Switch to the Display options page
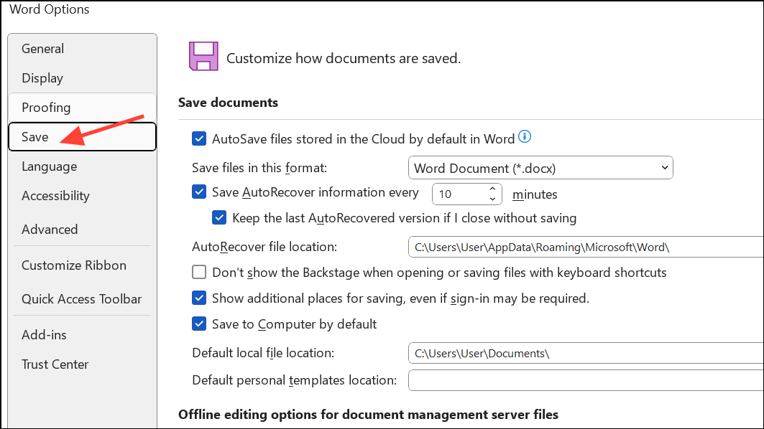Viewport: 764px width, 429px height. click(42, 77)
